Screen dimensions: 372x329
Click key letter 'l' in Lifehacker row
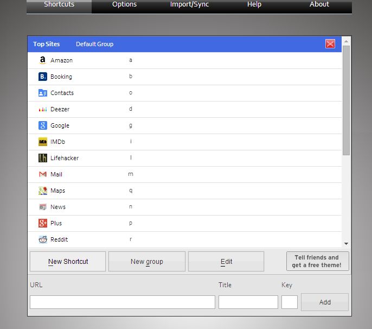(x=131, y=157)
